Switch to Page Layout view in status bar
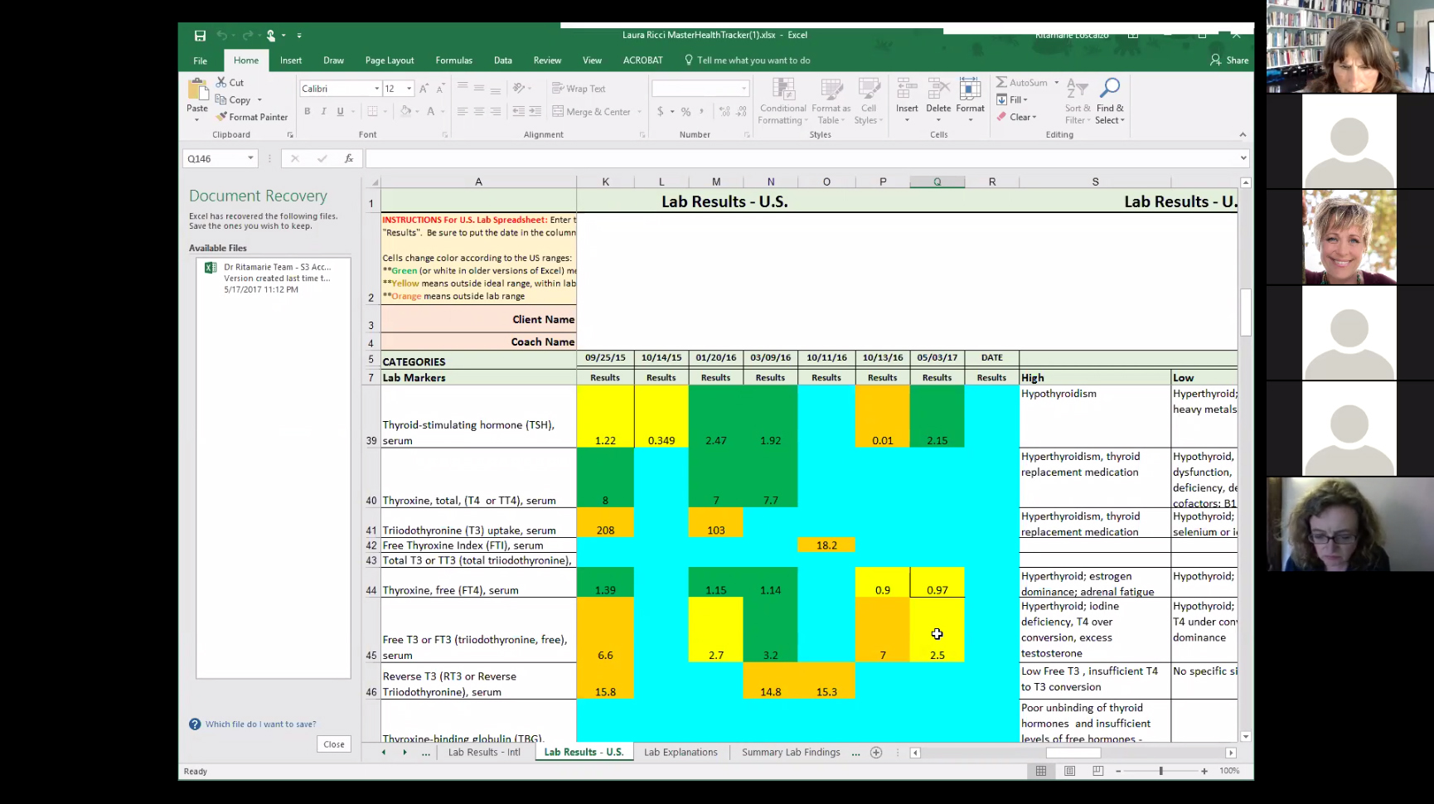1434x804 pixels. click(x=1069, y=771)
